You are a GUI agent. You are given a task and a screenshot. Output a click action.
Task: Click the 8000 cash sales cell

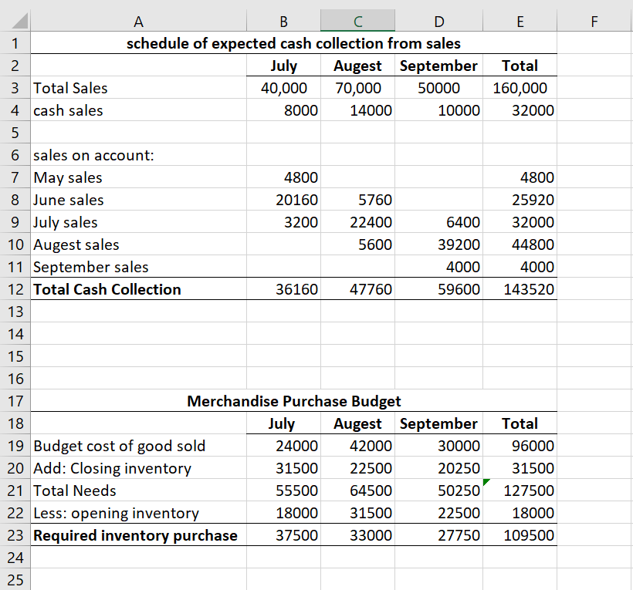[x=283, y=110]
